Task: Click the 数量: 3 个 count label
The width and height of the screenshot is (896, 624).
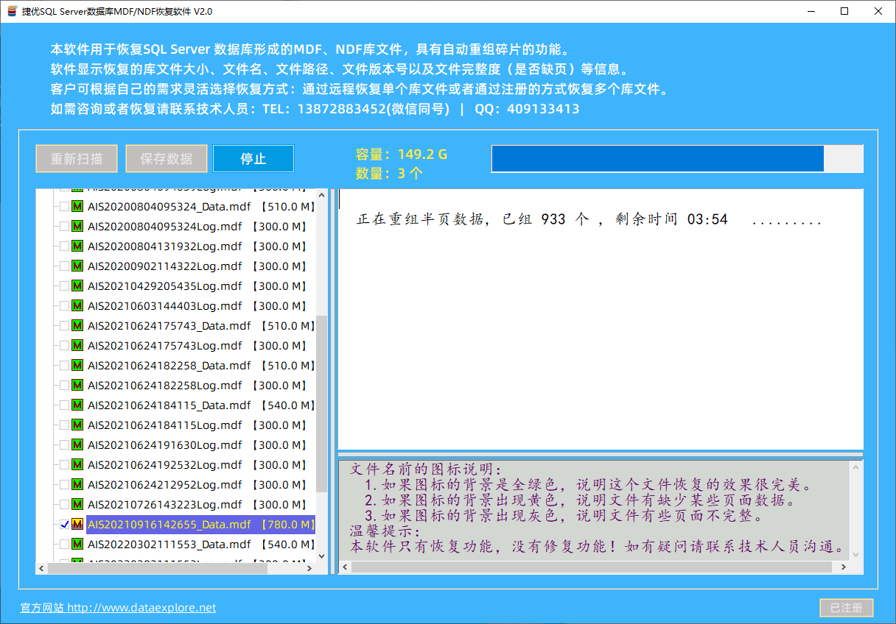Action: tap(390, 174)
